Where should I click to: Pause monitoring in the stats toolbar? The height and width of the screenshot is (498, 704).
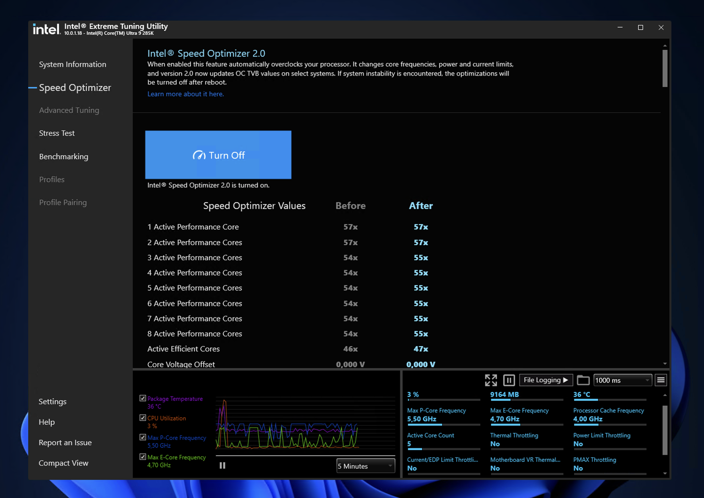(x=509, y=380)
